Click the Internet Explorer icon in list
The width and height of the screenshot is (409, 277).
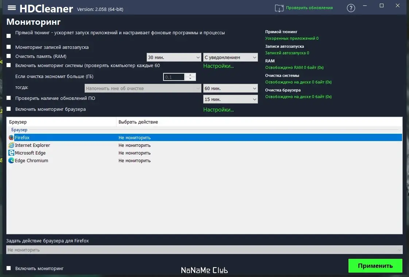(11, 145)
